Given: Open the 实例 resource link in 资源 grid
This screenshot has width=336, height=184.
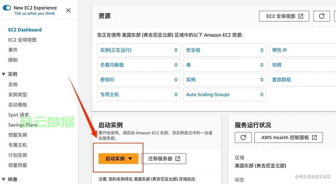Looking at the screenshot, I should (191, 79).
